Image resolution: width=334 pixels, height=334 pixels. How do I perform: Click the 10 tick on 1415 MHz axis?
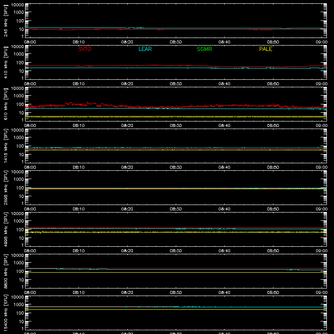(x=22, y=154)
